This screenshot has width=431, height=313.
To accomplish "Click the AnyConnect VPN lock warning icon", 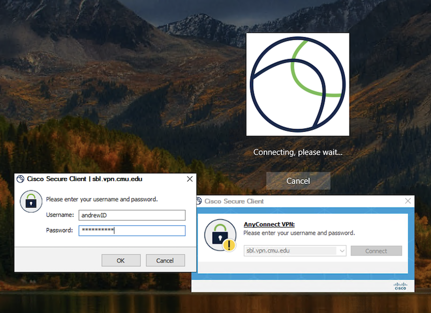I will click(x=221, y=234).
